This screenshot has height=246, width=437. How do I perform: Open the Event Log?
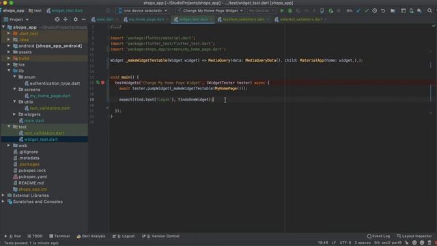pyautogui.click(x=378, y=236)
